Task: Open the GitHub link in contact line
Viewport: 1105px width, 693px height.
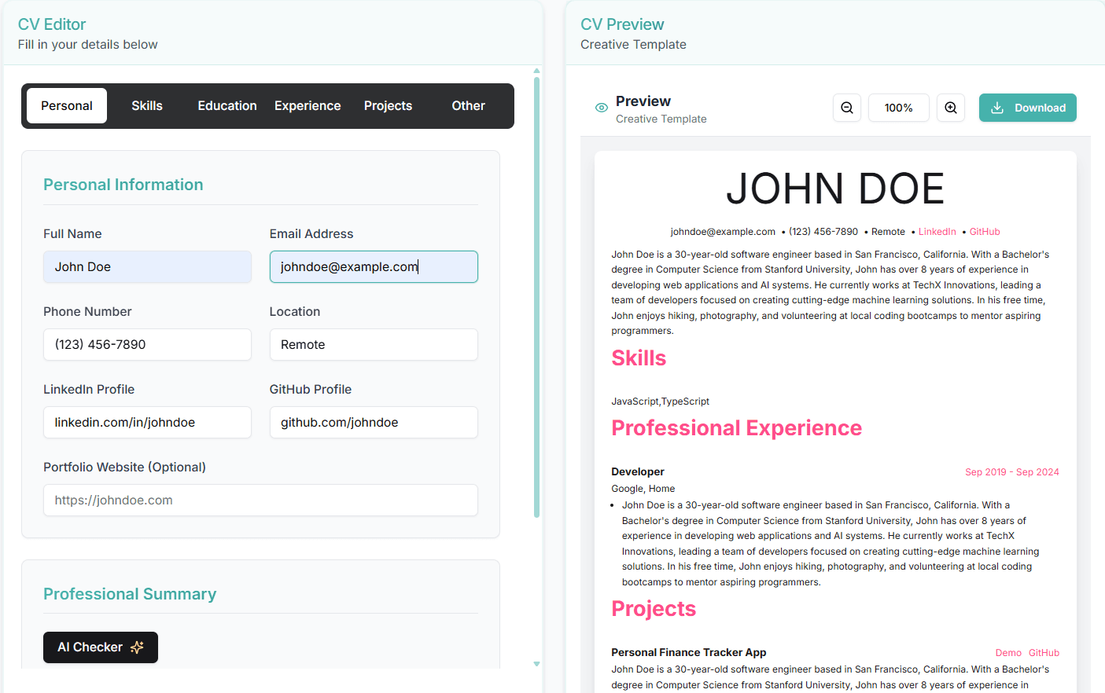Action: click(x=985, y=232)
